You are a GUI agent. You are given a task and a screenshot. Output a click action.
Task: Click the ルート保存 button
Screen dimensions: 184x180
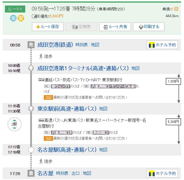pos(48,27)
